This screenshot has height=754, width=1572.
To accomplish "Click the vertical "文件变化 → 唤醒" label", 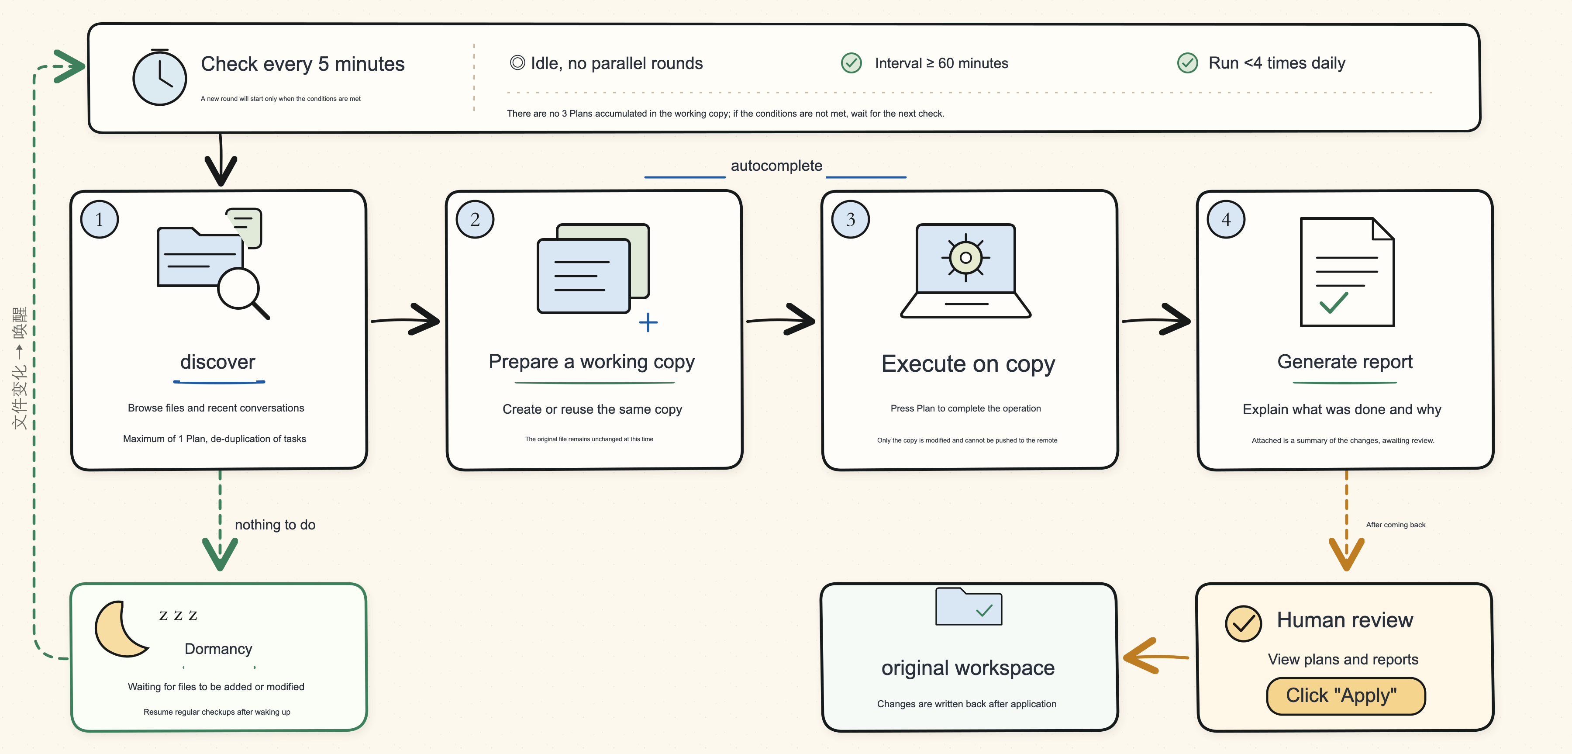I will tap(19, 367).
